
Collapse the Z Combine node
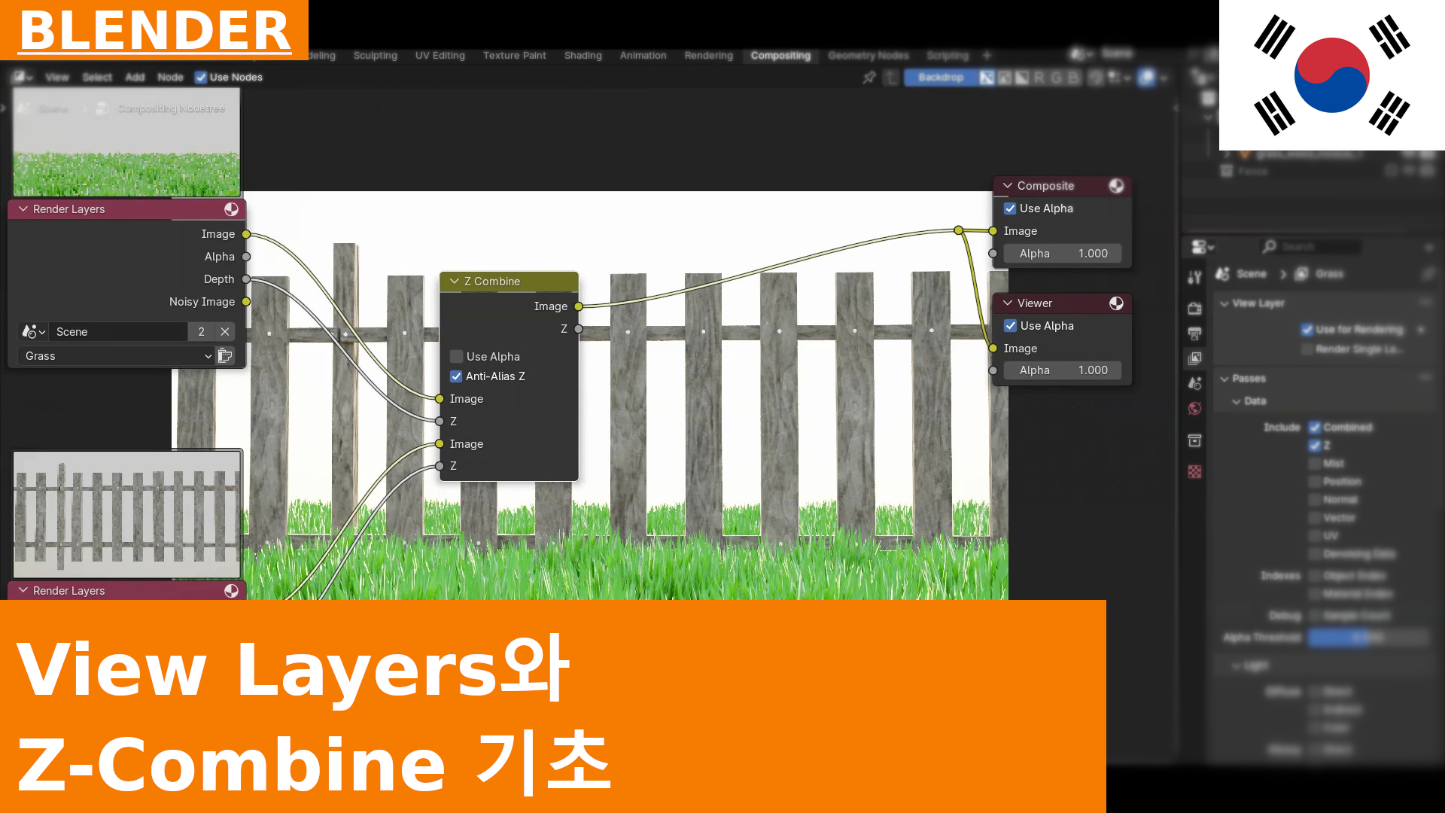pyautogui.click(x=454, y=282)
